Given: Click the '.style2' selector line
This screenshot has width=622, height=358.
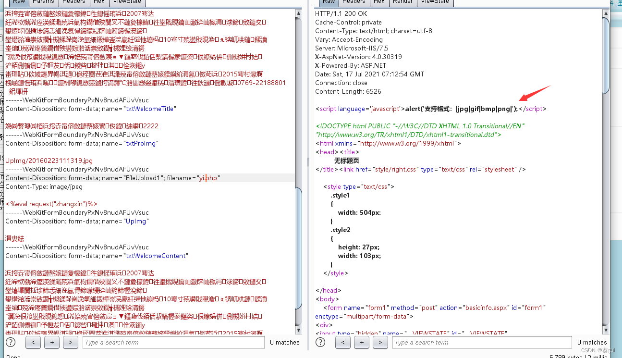Looking at the screenshot, I should (x=340, y=230).
